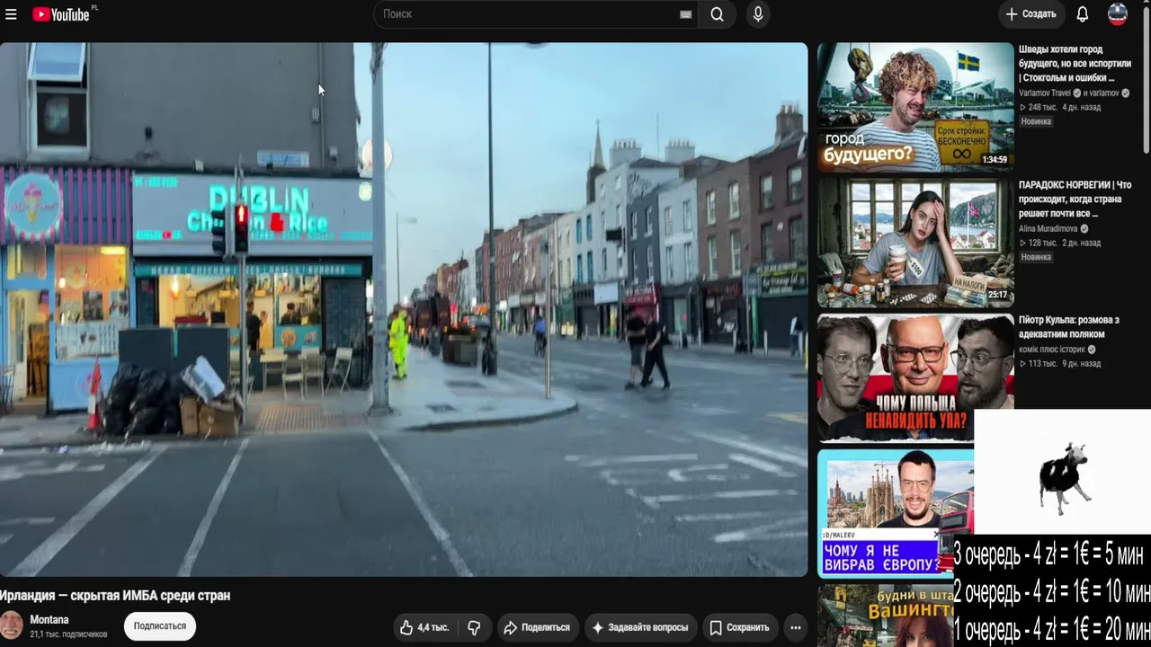Go to YouTube home via the logo
1151x647 pixels.
(60, 14)
